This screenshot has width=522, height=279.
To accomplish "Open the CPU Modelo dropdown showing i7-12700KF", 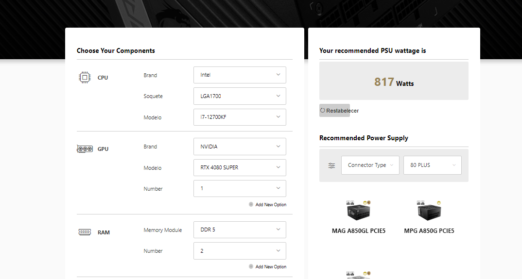I will click(x=240, y=117).
